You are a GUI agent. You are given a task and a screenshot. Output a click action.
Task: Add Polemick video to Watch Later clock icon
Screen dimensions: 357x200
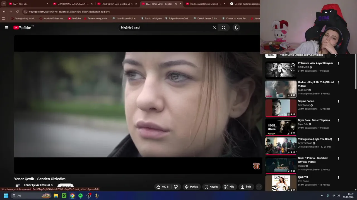293,65
